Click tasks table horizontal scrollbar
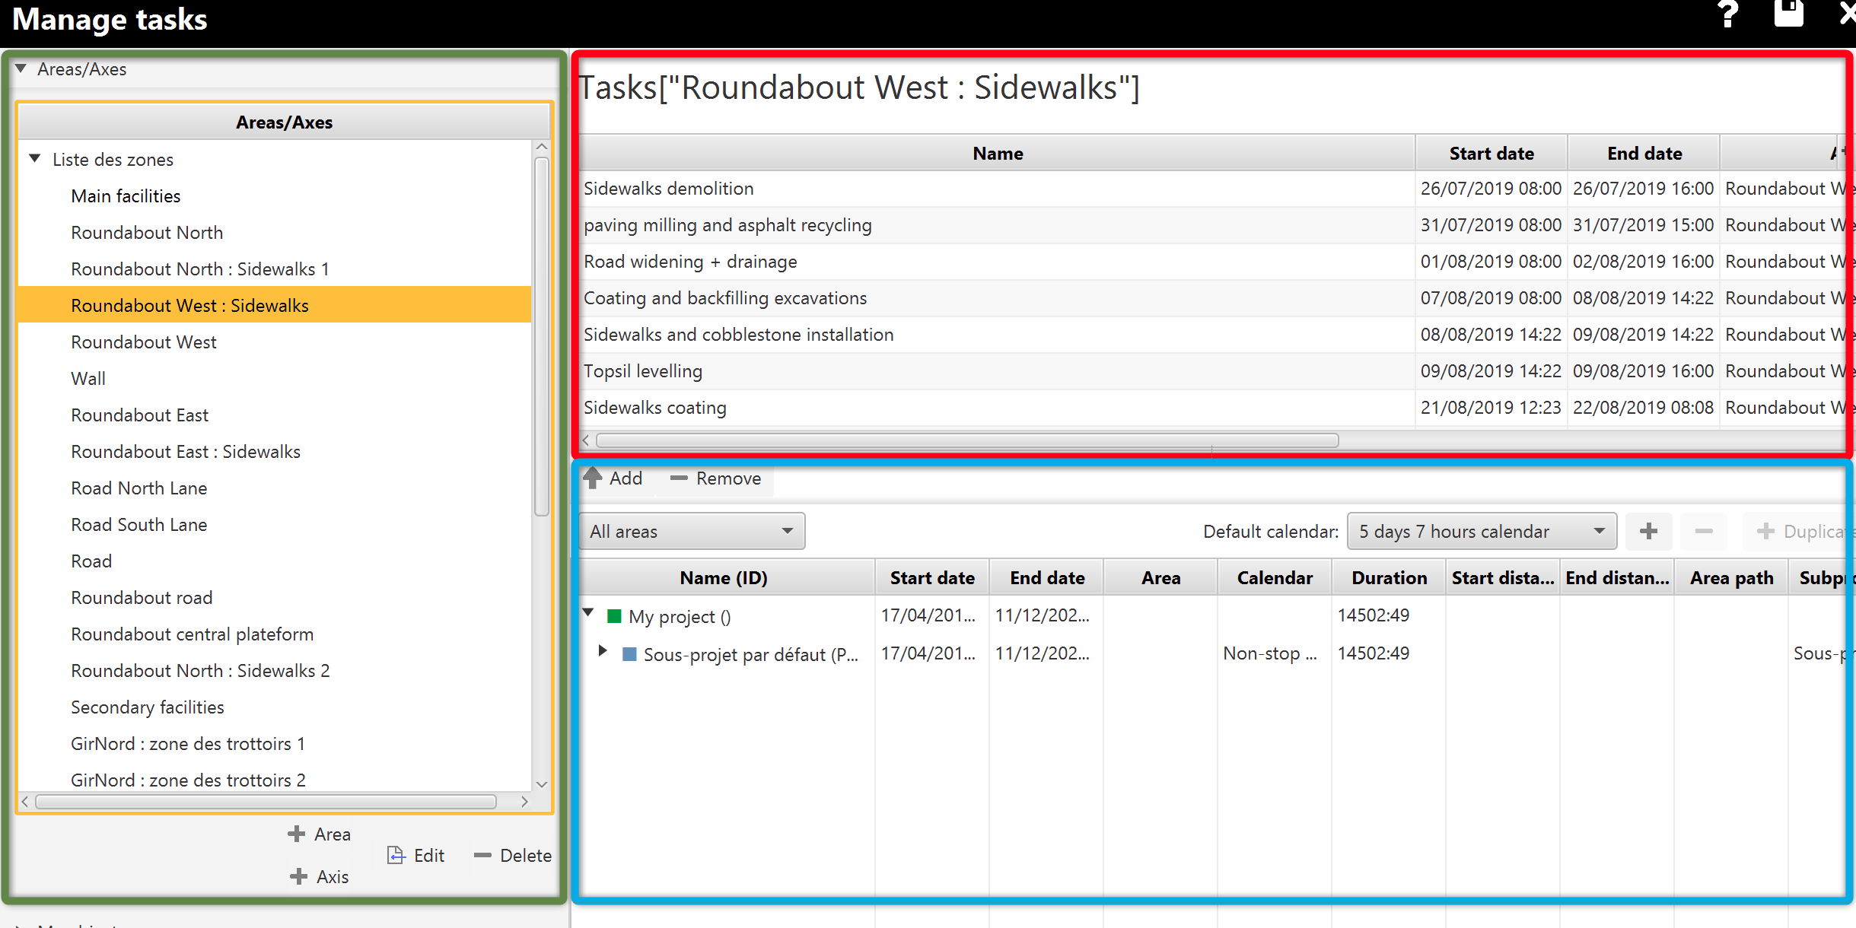This screenshot has height=928, width=1856. click(967, 440)
